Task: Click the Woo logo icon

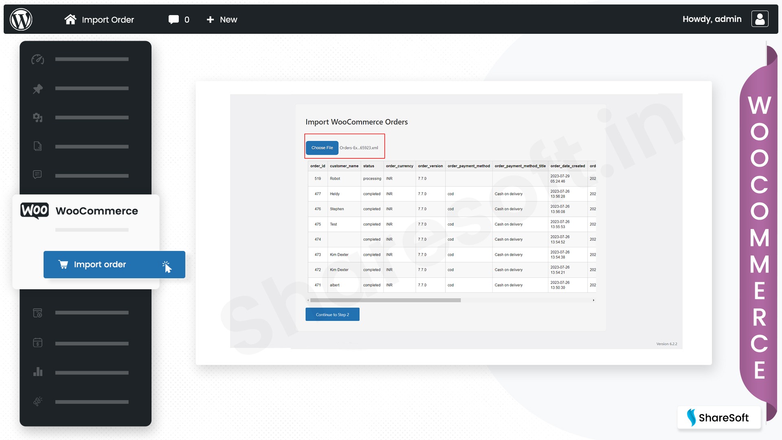Action: (x=35, y=211)
